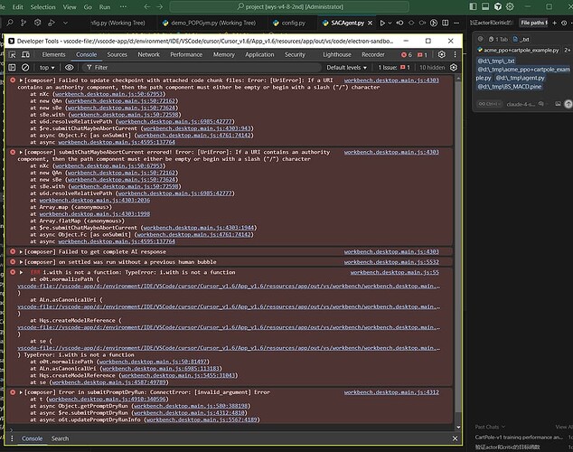573x452 pixels.
Task: Click the red 6 errors counter
Action: click(407, 55)
